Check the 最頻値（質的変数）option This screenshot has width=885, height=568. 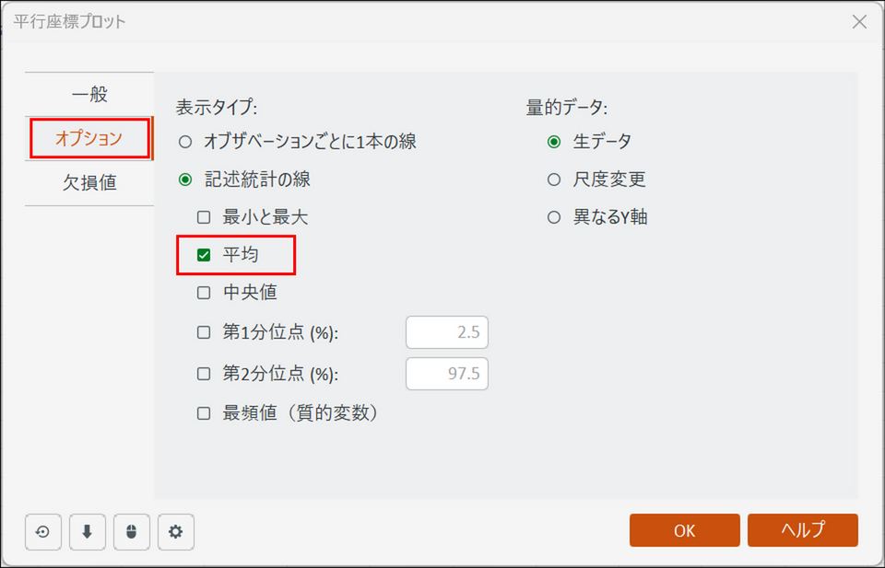[204, 413]
